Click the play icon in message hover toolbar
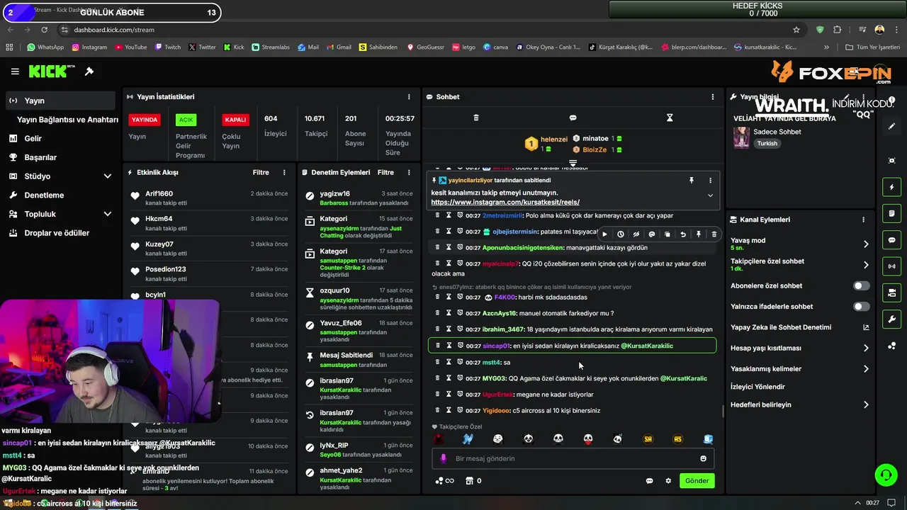The height and width of the screenshot is (510, 907). [604, 234]
